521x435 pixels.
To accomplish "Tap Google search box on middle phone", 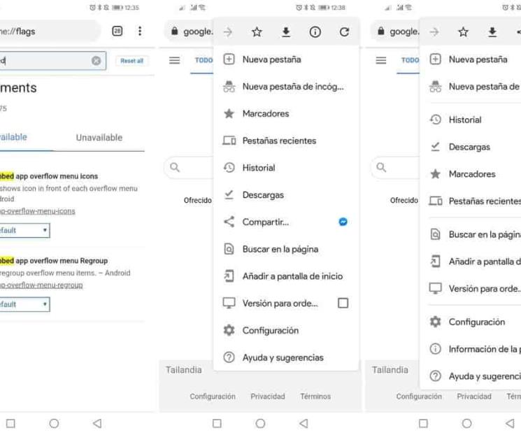I will (189, 167).
